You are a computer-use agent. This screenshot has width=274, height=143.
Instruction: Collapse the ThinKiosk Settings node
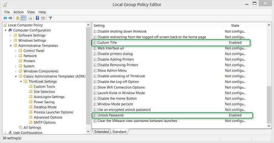pos(21,82)
